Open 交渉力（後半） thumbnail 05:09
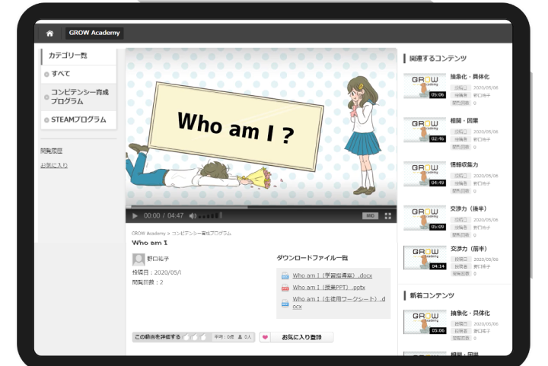The image size is (548, 366). point(425,218)
